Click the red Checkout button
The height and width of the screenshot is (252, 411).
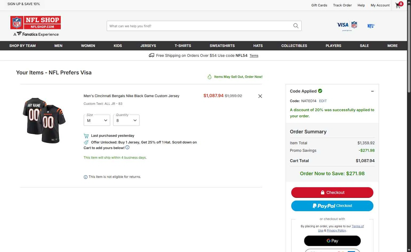pyautogui.click(x=332, y=193)
